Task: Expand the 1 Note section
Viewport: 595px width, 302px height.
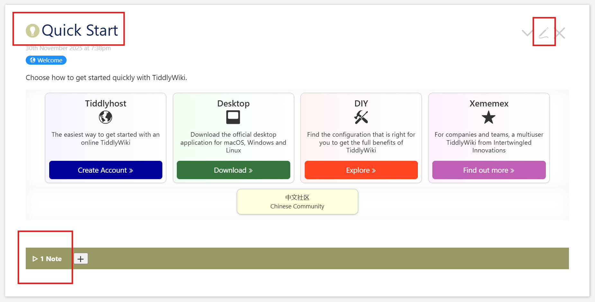Action: tap(47, 259)
